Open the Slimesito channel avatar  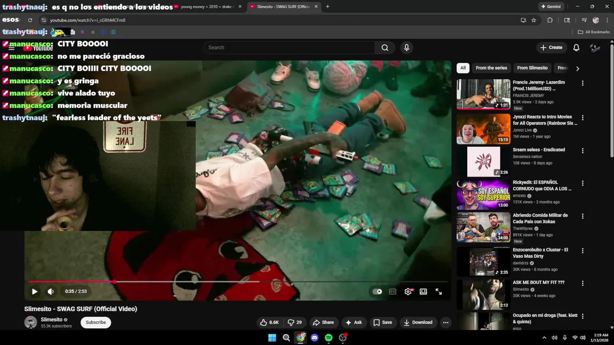pos(31,322)
